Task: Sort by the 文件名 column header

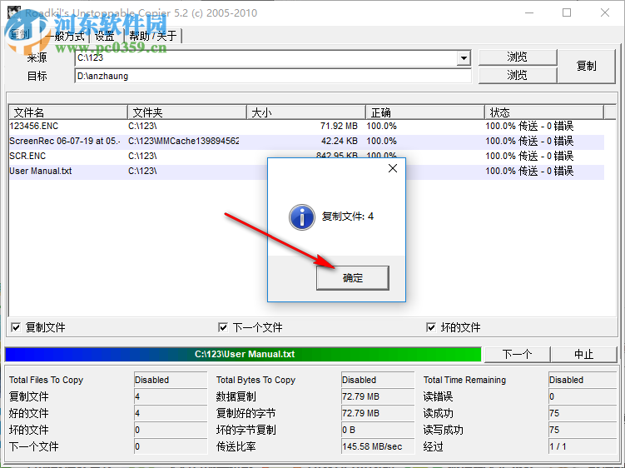Action: click(67, 112)
